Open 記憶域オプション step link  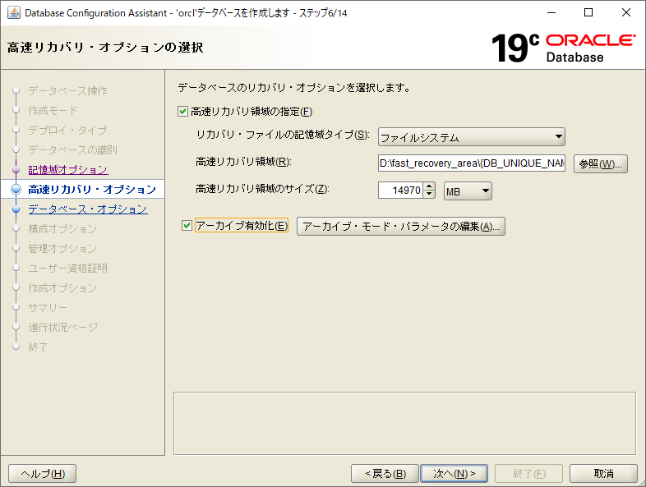tap(68, 170)
